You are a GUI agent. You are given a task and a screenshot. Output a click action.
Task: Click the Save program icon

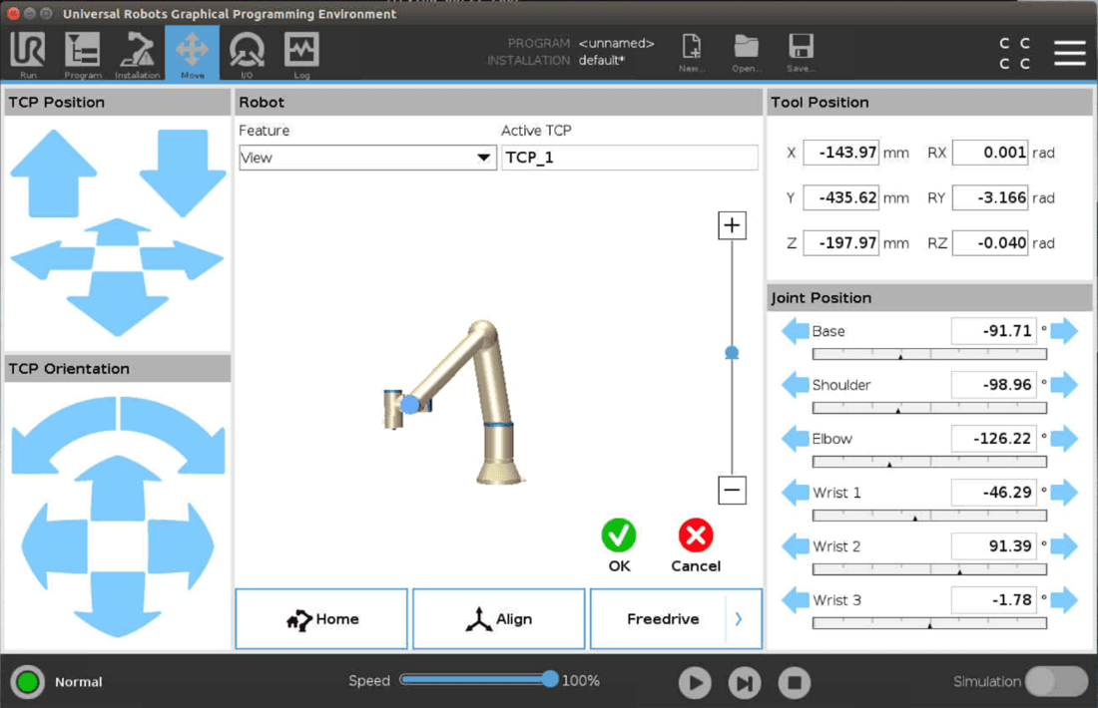tap(801, 50)
